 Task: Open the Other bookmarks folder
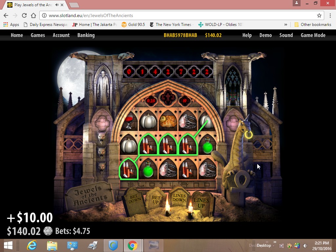(313, 24)
